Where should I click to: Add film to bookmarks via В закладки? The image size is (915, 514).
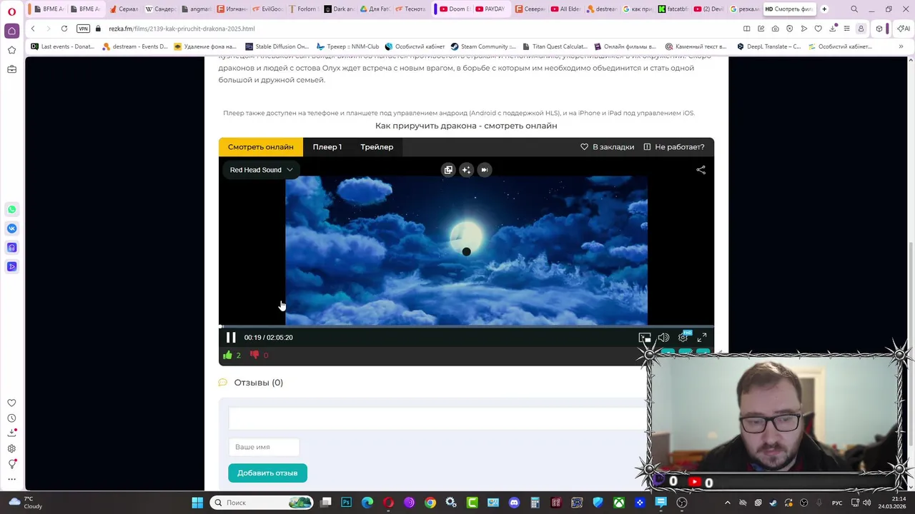point(607,147)
